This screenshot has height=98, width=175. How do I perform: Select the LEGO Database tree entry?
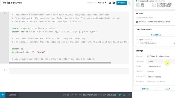[x=149, y=43]
